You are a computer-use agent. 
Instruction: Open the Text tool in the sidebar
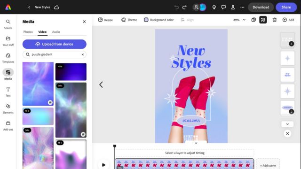(8, 92)
